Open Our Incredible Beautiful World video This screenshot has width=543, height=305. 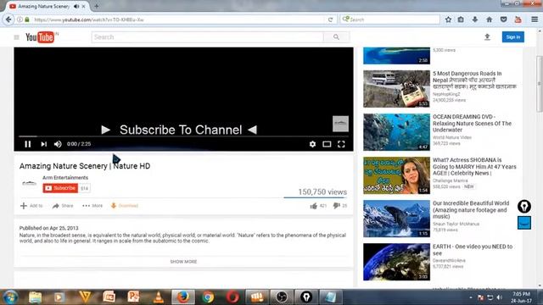tap(471, 210)
